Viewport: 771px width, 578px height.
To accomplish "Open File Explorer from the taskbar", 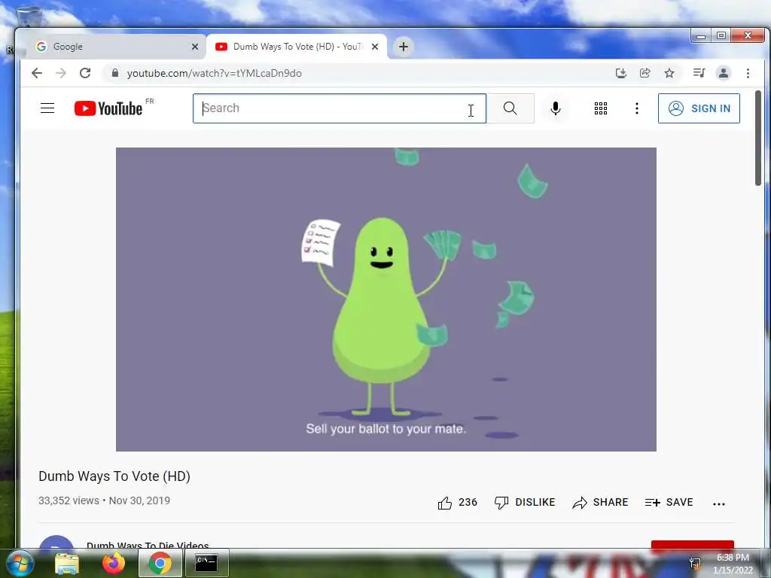I will pyautogui.click(x=67, y=563).
